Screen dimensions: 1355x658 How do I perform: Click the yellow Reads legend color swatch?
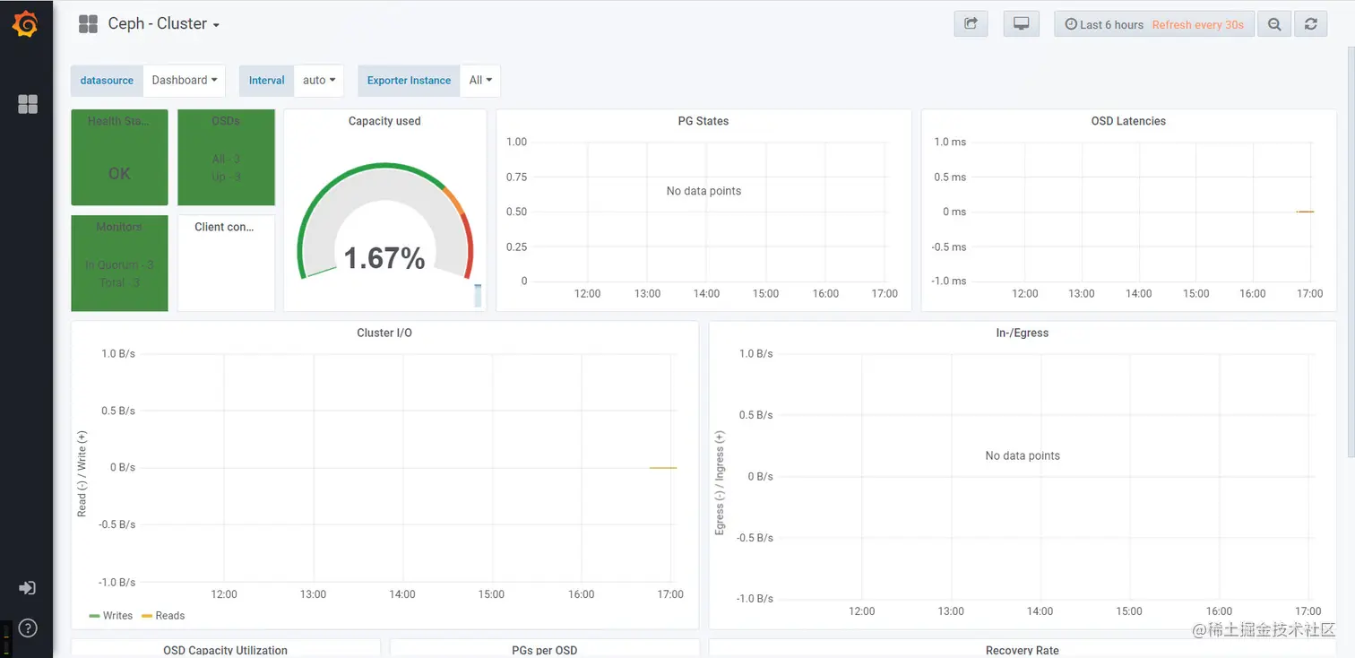[x=146, y=616]
